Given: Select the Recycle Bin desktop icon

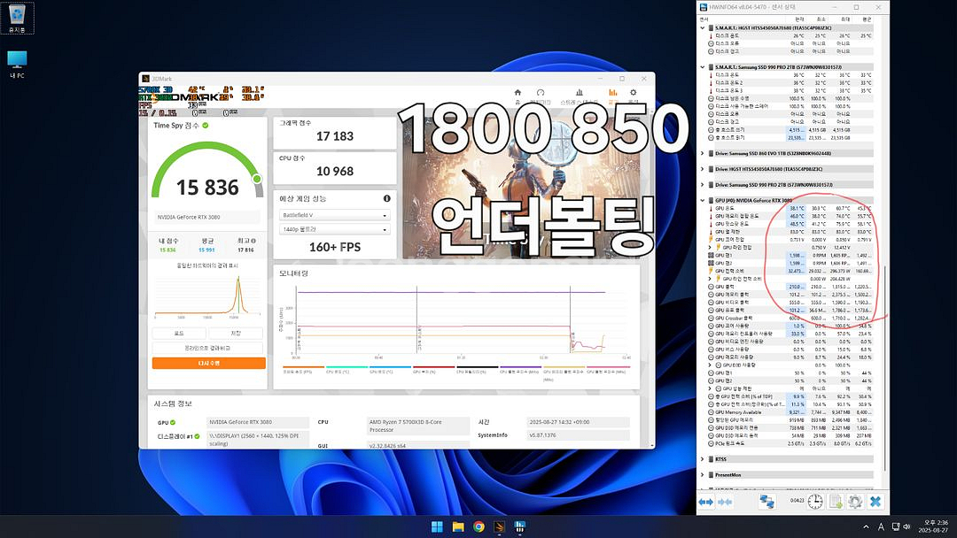Looking at the screenshot, I should 17,19.
